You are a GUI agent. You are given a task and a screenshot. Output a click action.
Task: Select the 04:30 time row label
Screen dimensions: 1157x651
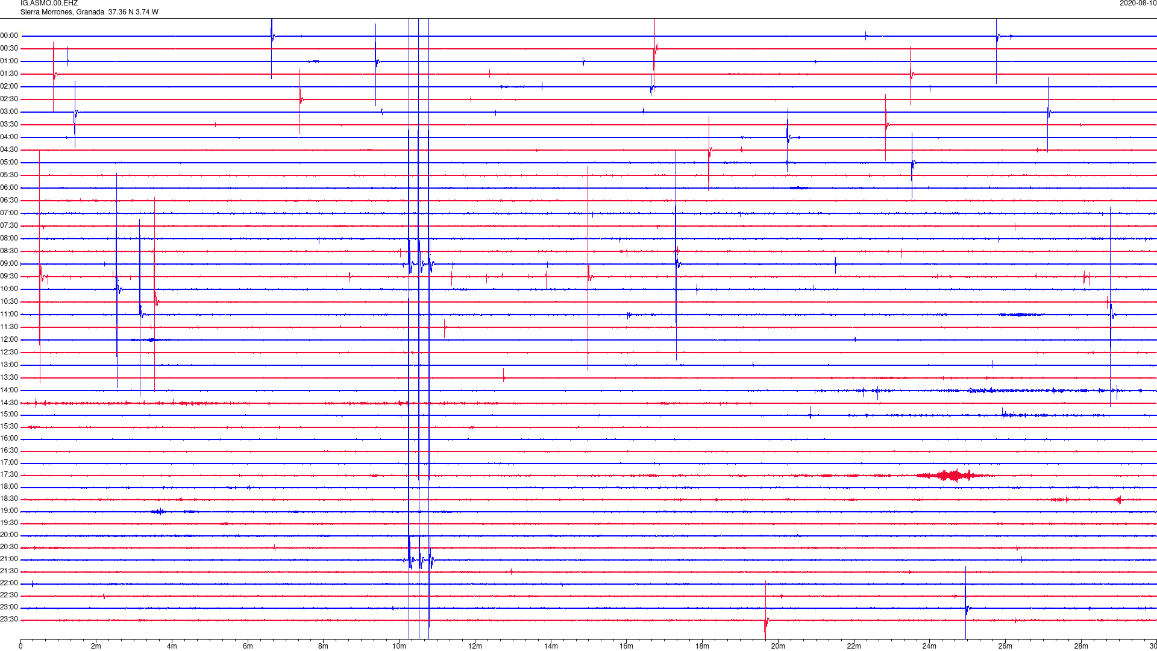point(9,150)
